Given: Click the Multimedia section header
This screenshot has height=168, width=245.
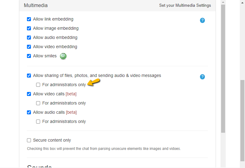Looking at the screenshot, I should click(x=36, y=6).
